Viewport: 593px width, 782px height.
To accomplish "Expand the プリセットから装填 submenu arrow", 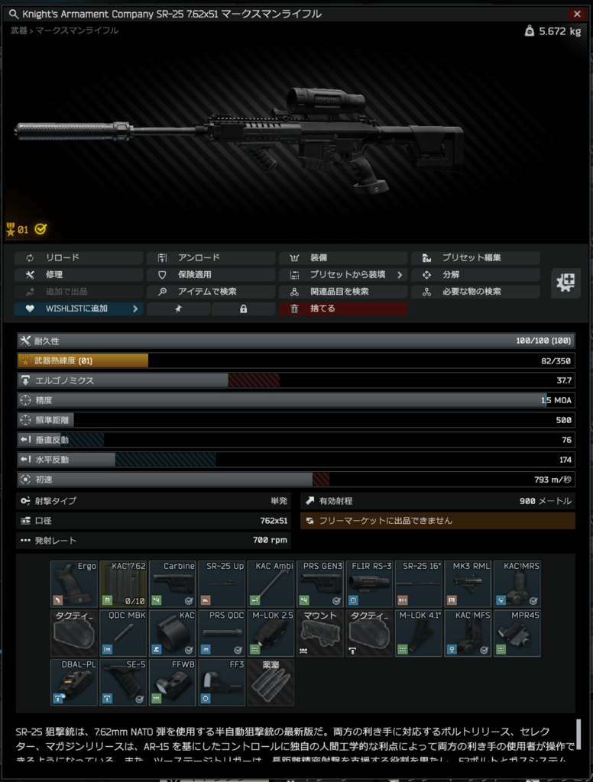I will pos(400,275).
